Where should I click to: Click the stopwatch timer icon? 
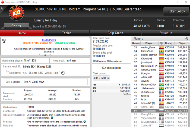point(63,73)
